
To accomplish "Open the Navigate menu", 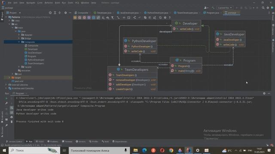I will point(31,3).
